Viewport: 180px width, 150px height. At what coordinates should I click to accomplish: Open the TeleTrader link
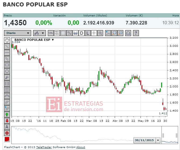[44, 147]
